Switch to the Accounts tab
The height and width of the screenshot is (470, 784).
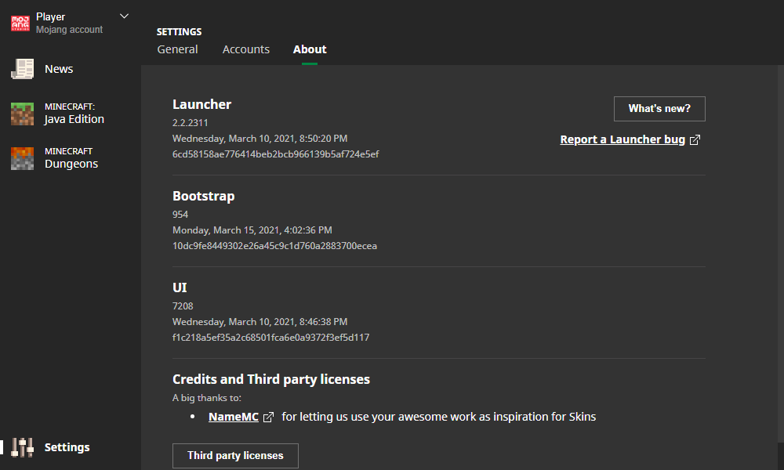[246, 49]
